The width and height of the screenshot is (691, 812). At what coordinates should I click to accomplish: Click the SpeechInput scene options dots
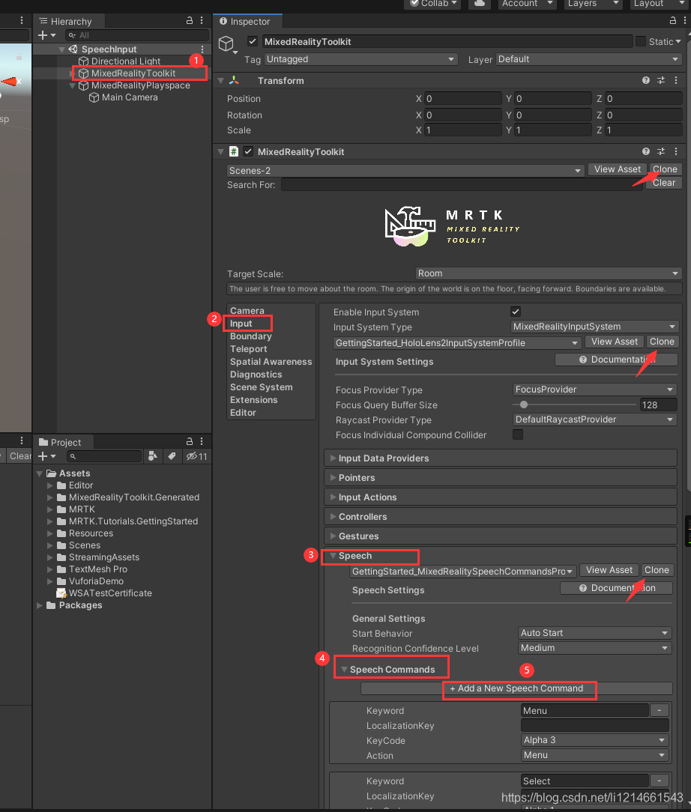coord(202,49)
